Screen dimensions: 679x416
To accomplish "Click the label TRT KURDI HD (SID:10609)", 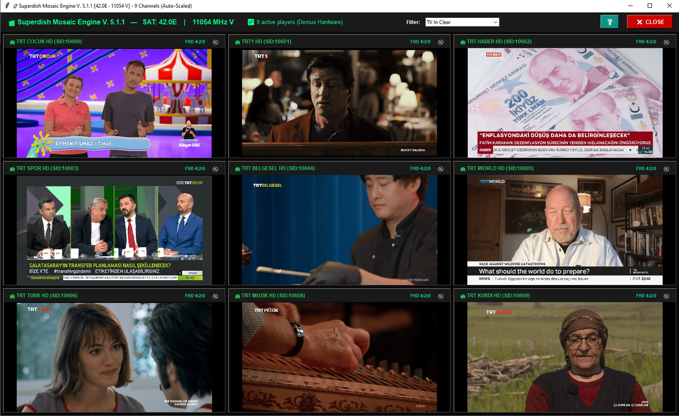I will point(499,296).
